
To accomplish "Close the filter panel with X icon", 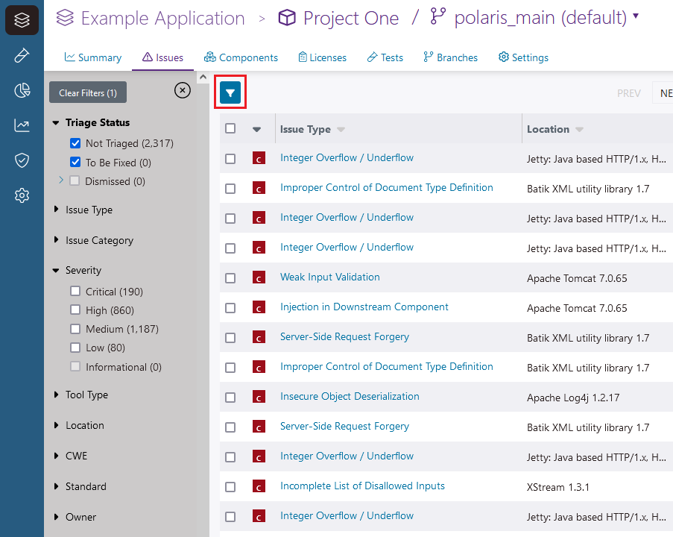I will point(182,90).
